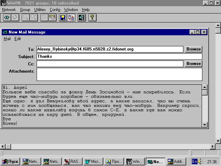Screen dimensions: 221x166
Task: Click the yellow question mark help icon
Action: point(92,18)
